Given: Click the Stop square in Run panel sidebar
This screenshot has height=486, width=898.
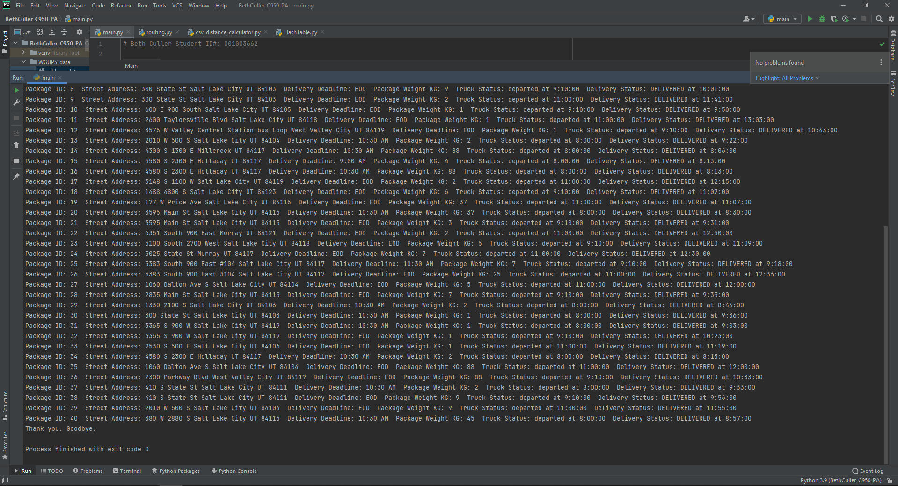Looking at the screenshot, I should click(x=16, y=118).
